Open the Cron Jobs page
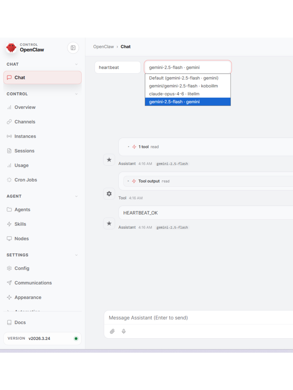Image resolution: width=293 pixels, height=390 pixels. (42, 180)
